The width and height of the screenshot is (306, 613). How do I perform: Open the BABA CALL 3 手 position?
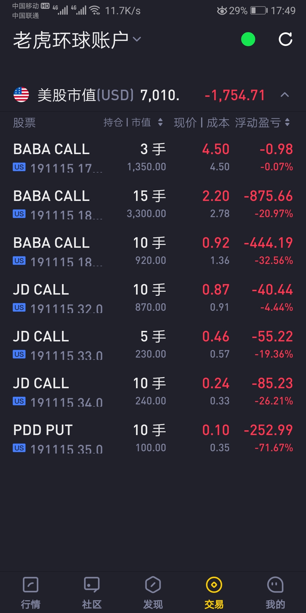153,158
